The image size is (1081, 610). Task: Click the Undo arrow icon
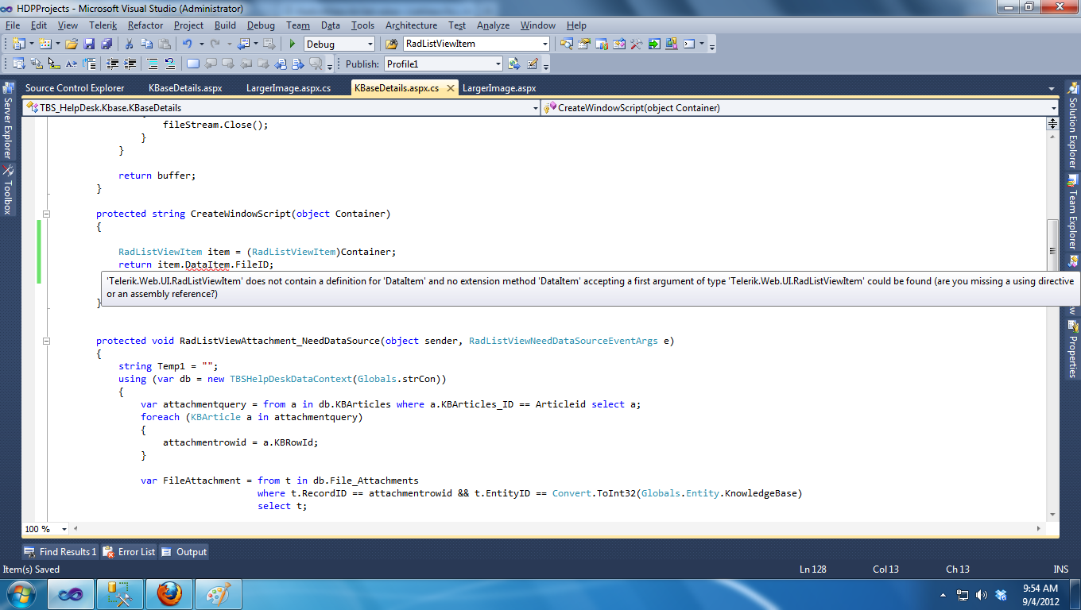(188, 44)
